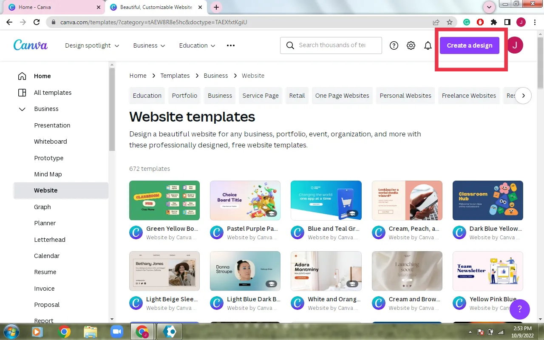Select the Personal Websites chip
The height and width of the screenshot is (340, 544).
coord(405,96)
